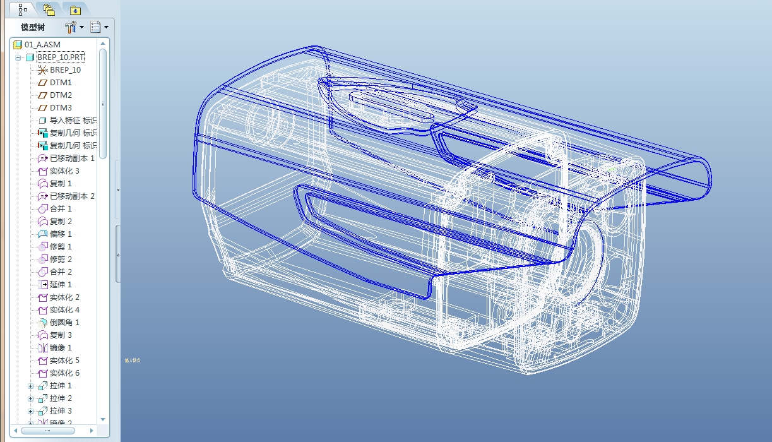
Task: Collapse the BREP_10.PRT tree node
Action: point(18,57)
